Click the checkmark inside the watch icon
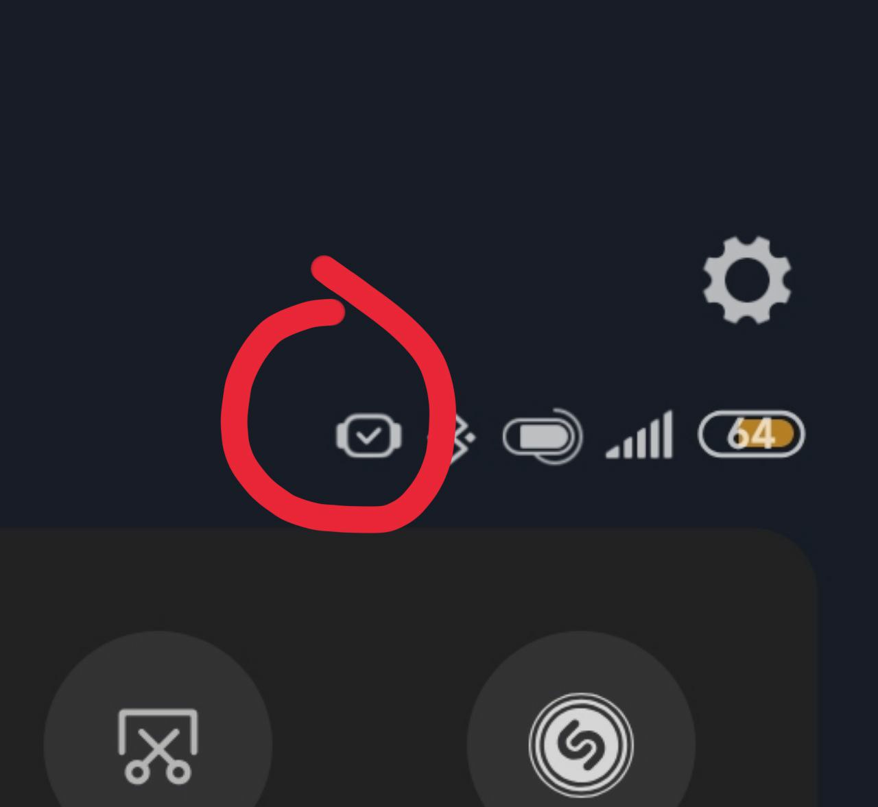The image size is (878, 807). click(369, 435)
